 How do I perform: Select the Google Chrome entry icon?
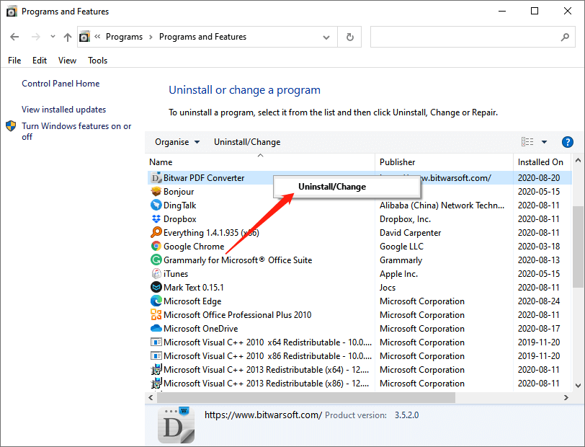[154, 246]
